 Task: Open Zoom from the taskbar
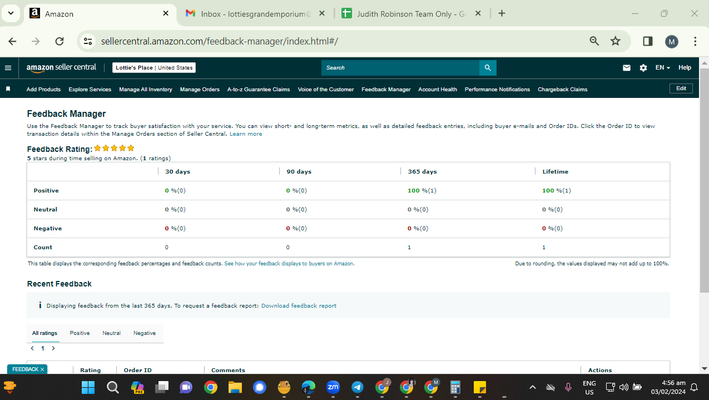click(x=333, y=387)
